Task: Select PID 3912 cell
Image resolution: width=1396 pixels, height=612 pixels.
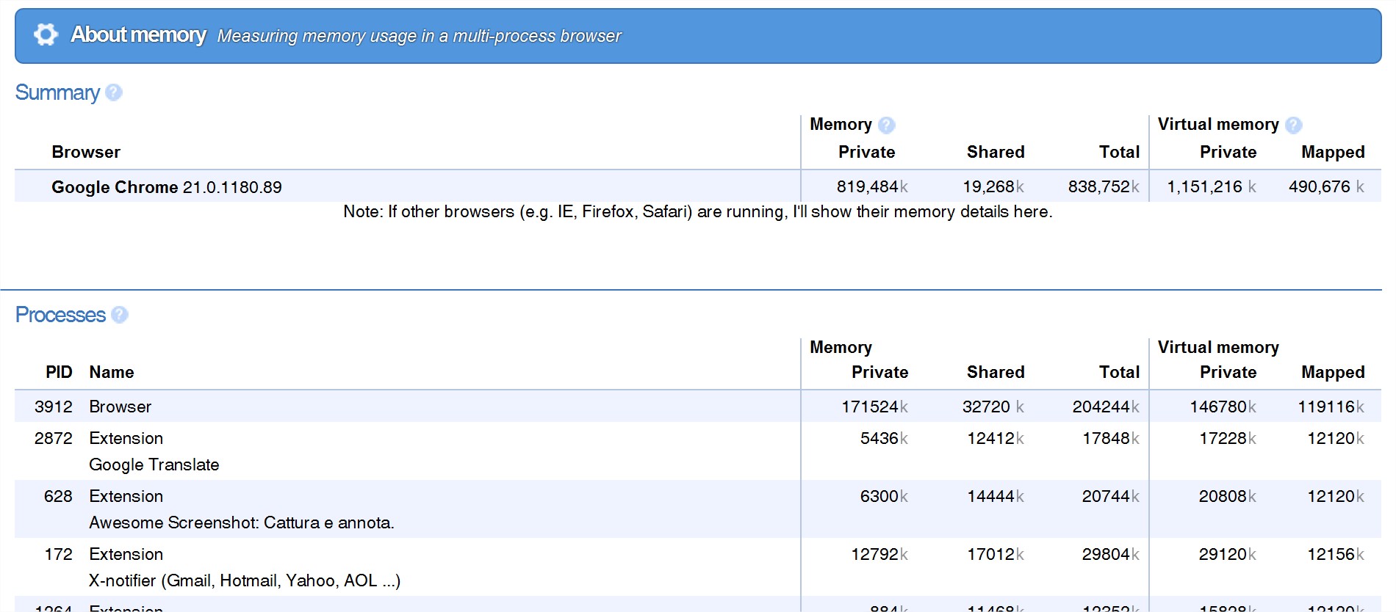Action: pos(54,407)
